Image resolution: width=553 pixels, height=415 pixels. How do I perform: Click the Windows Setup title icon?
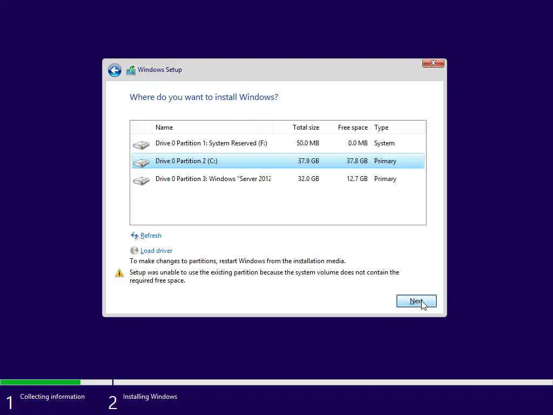tap(131, 70)
